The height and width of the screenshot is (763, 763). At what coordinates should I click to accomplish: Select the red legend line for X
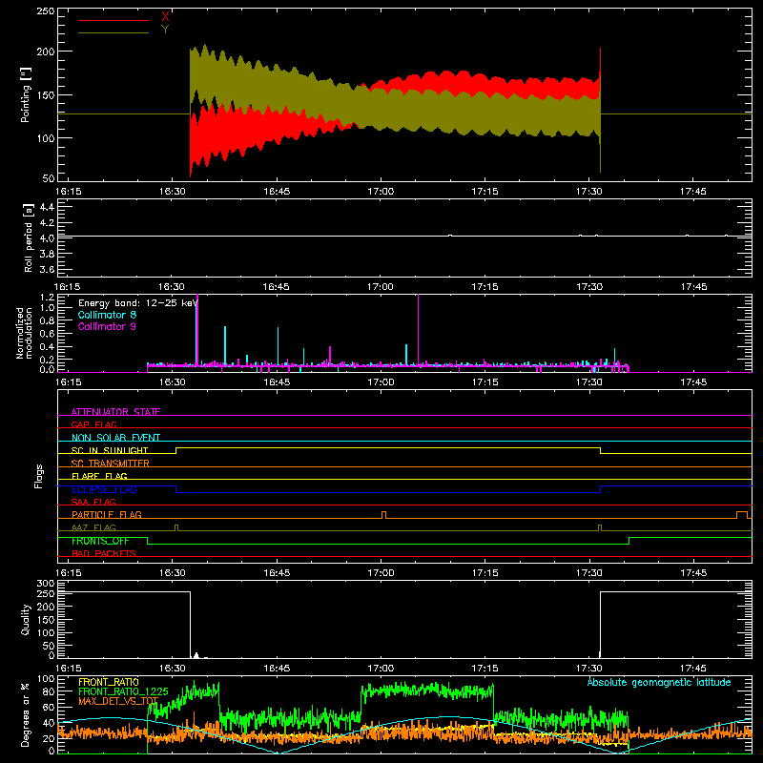(113, 20)
